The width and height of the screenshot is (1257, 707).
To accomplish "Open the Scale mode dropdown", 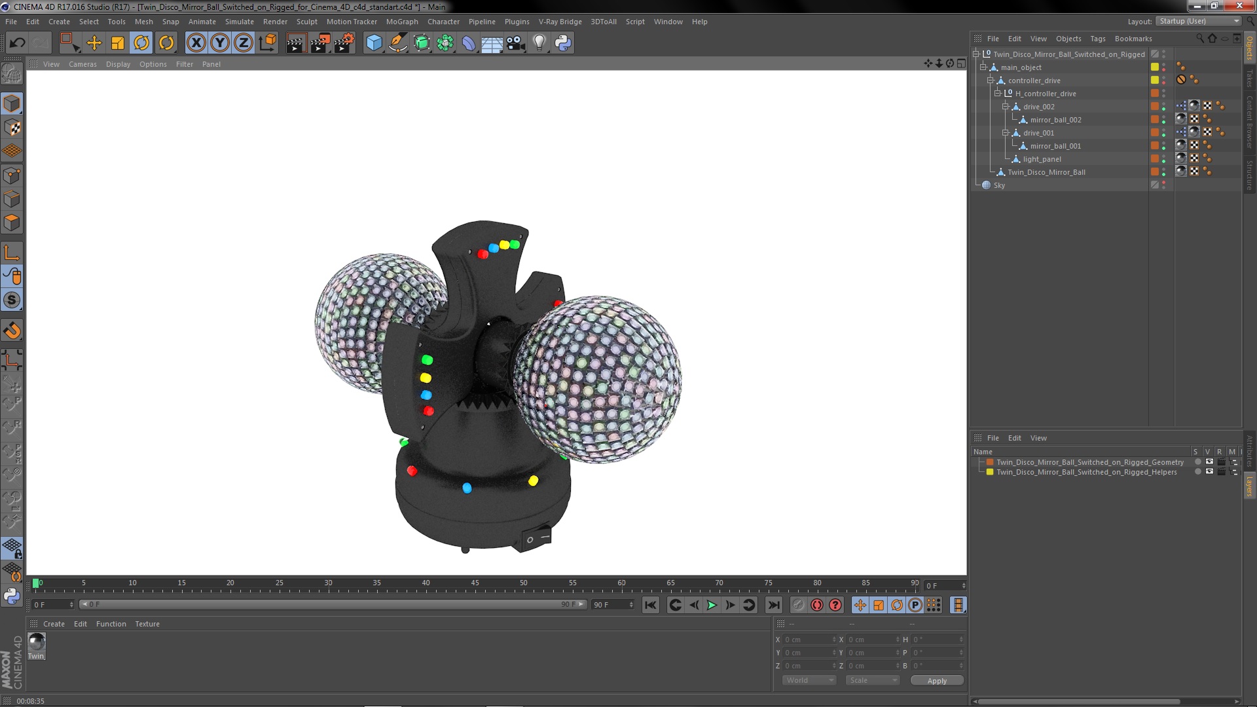I will coord(873,680).
